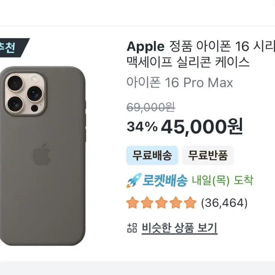The image size is (275, 275).
Task: Open the 비슷한 상품 보기 link
Action: [x=179, y=228]
